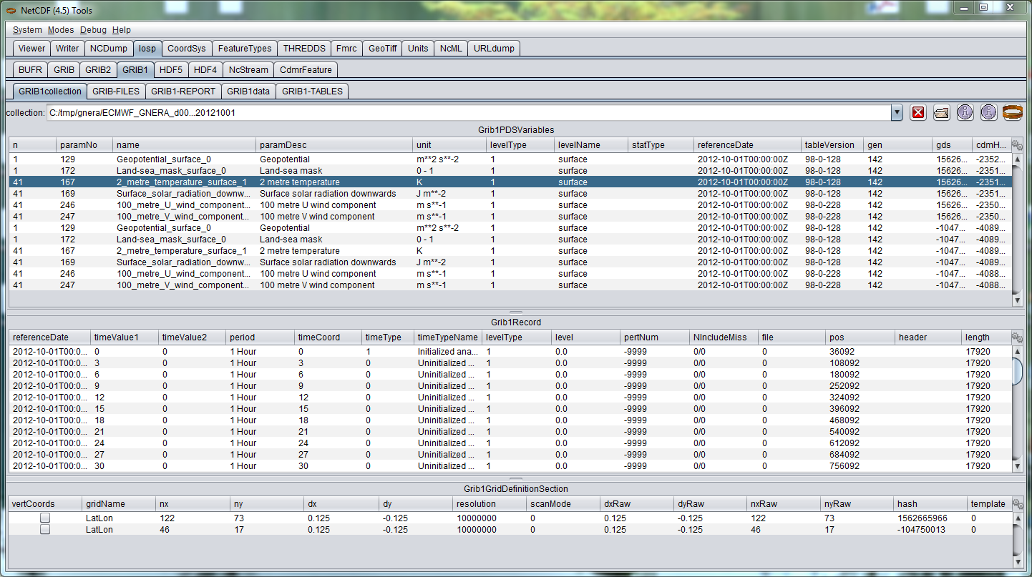The width and height of the screenshot is (1032, 577).
Task: Switch to the GRIB1-REPORT tab
Action: [183, 92]
